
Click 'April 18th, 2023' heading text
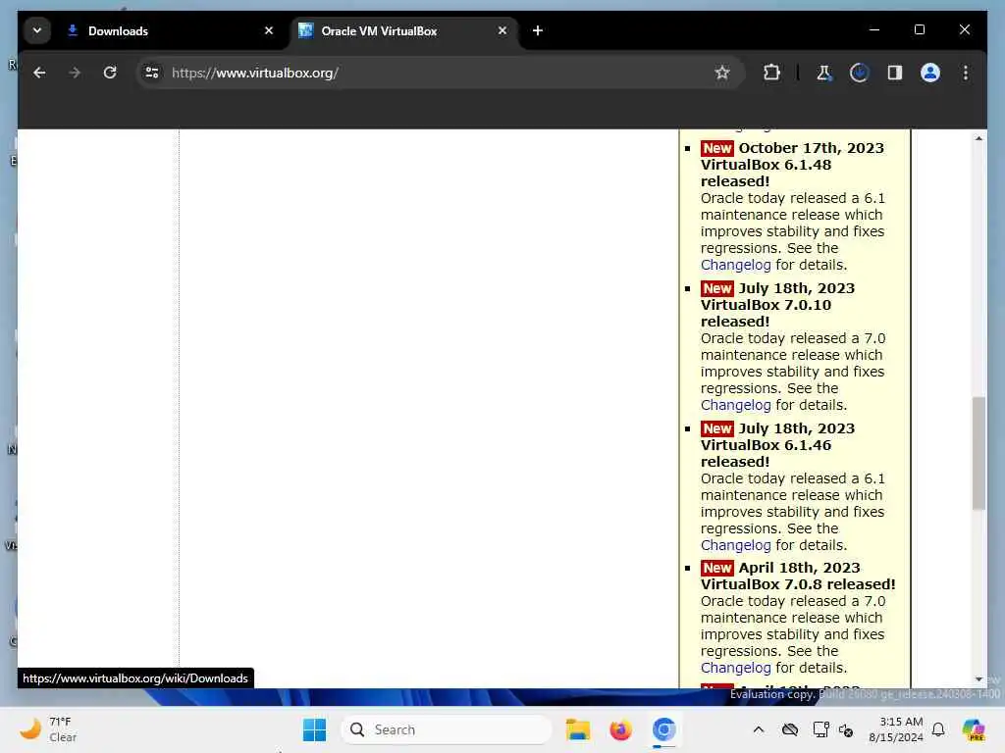(x=799, y=568)
